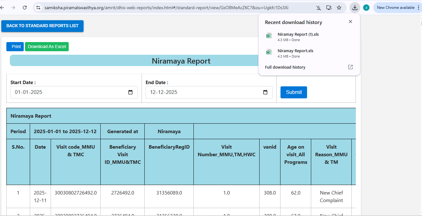Go forward with the browser arrow
422x216 pixels.
[13, 8]
